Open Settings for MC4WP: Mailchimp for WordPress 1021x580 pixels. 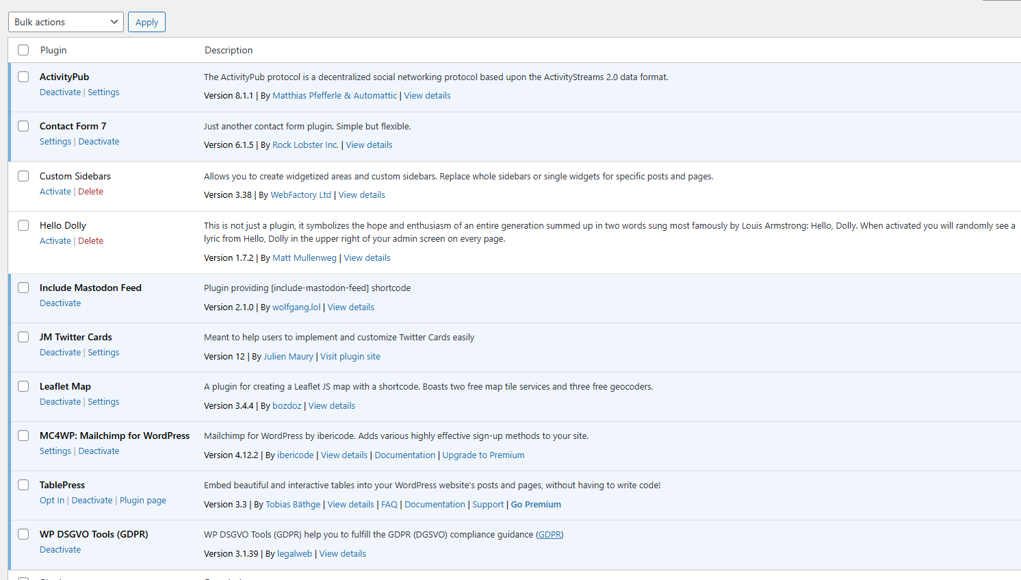pyautogui.click(x=55, y=451)
